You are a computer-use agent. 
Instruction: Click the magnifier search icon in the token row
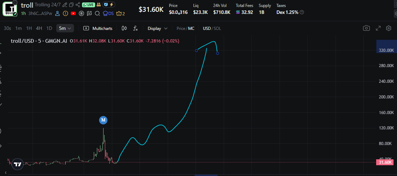tap(97, 14)
